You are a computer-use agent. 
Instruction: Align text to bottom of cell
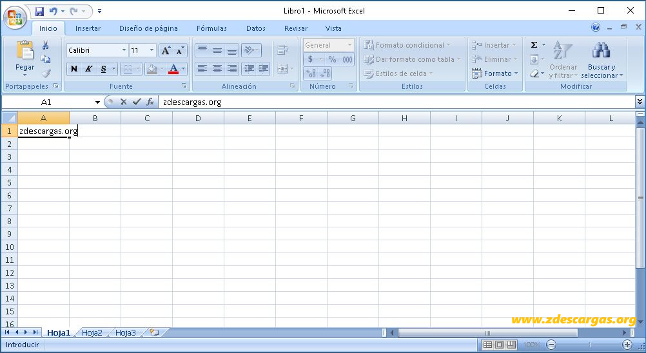232,50
